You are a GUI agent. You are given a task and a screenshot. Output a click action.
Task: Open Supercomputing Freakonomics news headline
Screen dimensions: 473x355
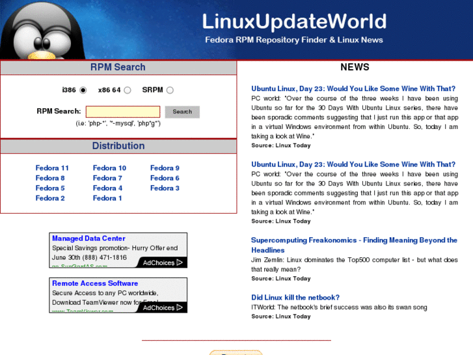tap(354, 245)
